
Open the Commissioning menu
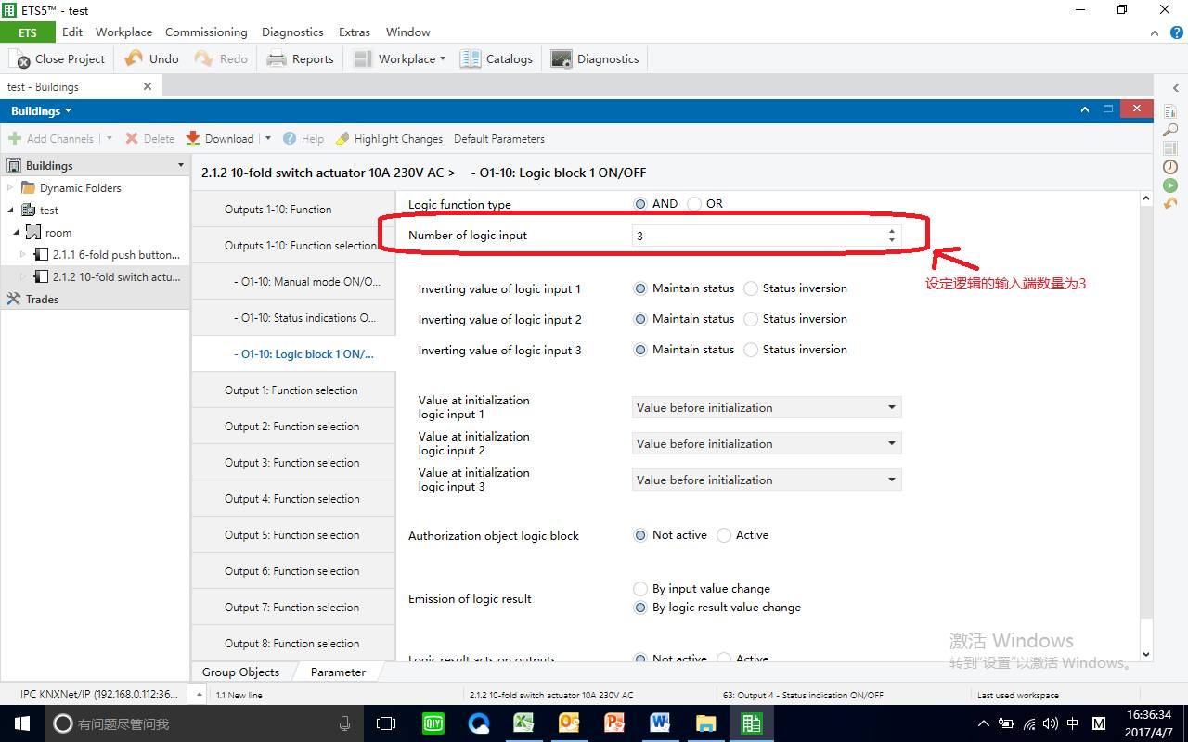[206, 32]
